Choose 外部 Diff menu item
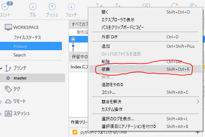 pos(146,37)
